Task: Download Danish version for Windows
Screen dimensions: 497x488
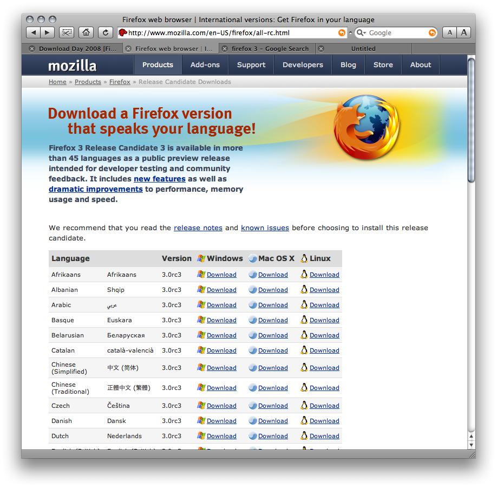Action: pos(221,421)
